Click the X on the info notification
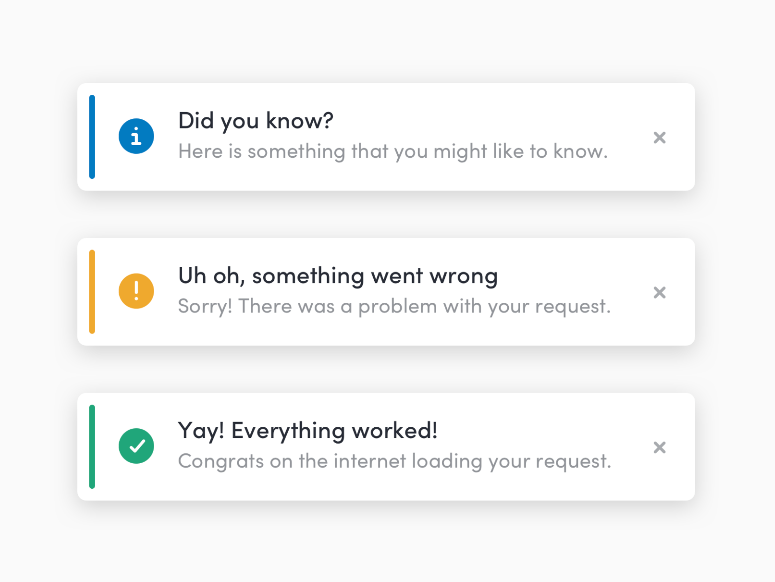The width and height of the screenshot is (775, 582). click(x=659, y=137)
